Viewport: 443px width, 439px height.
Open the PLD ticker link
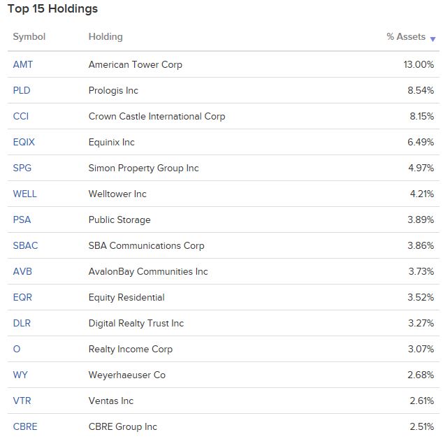(x=22, y=90)
